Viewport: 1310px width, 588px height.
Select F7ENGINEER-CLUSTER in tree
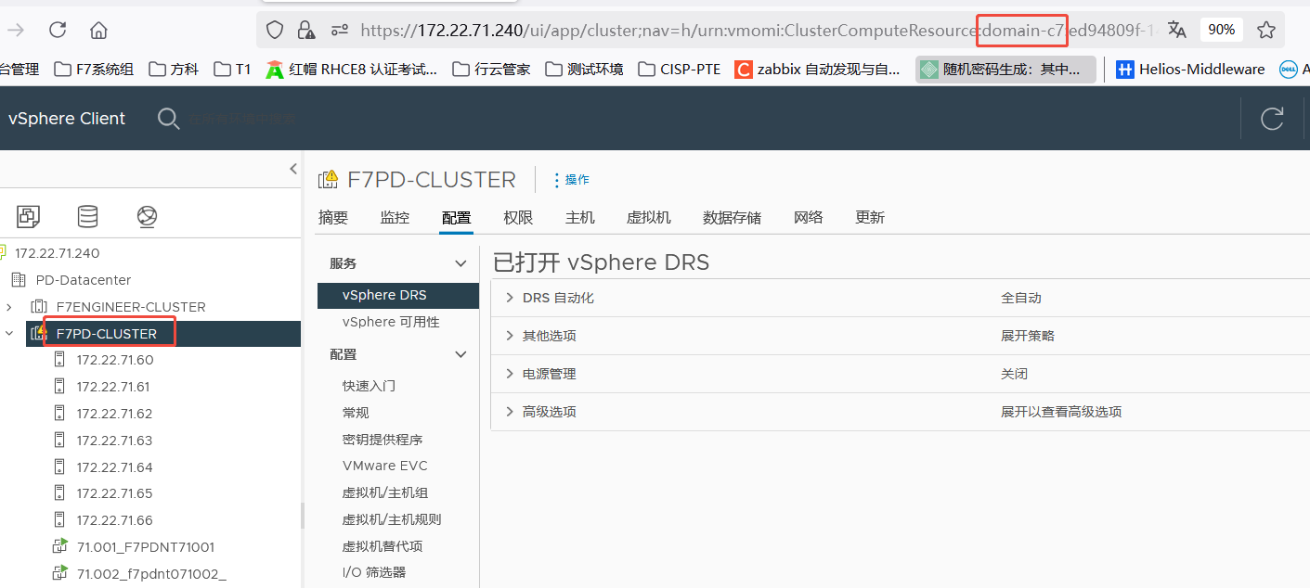(131, 307)
